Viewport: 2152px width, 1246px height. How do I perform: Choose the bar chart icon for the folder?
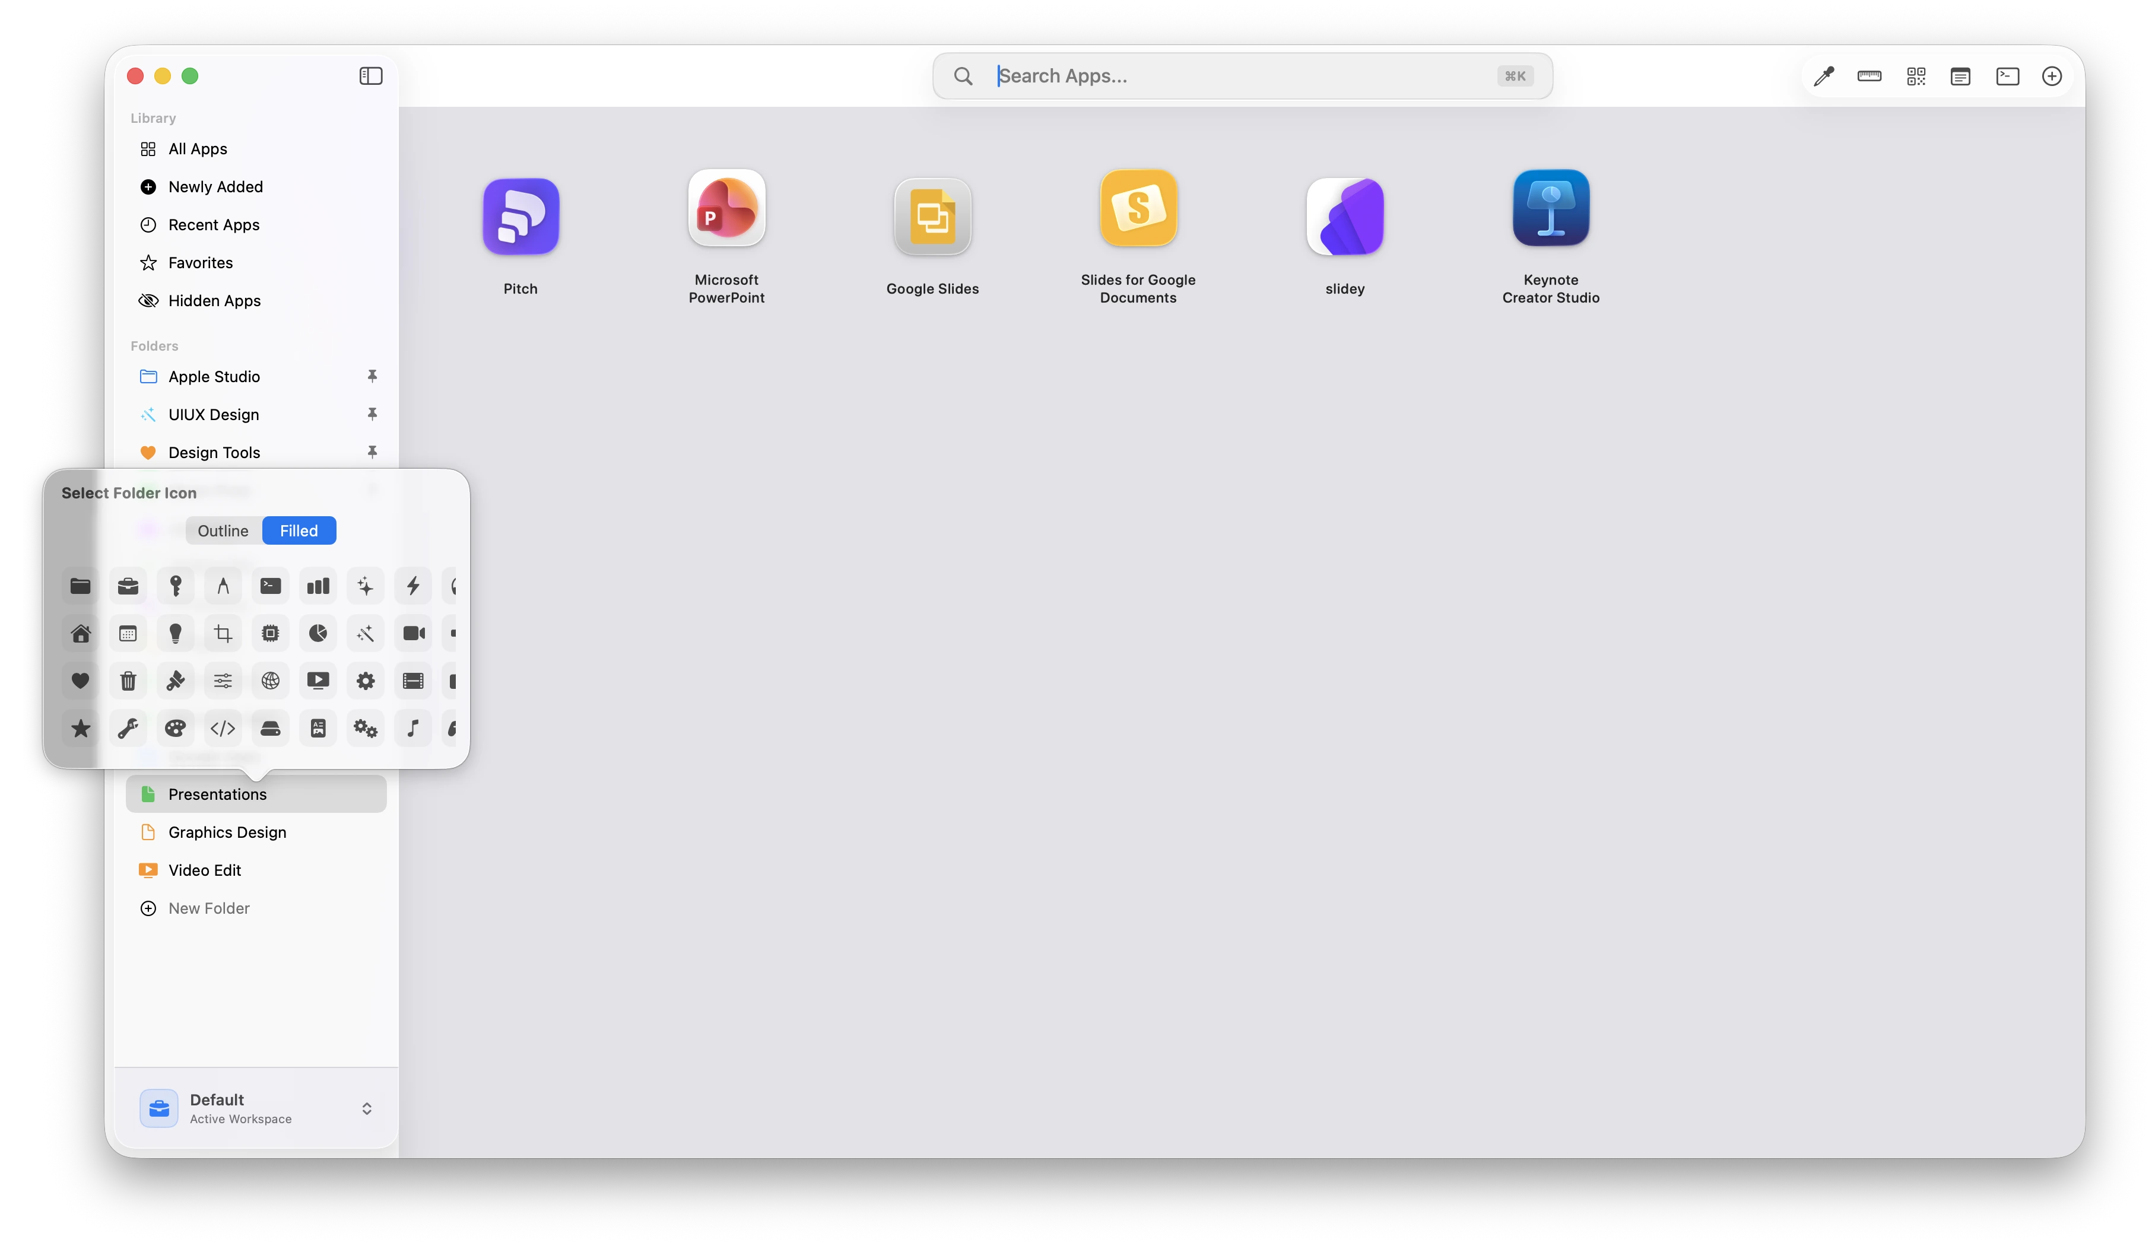click(318, 586)
